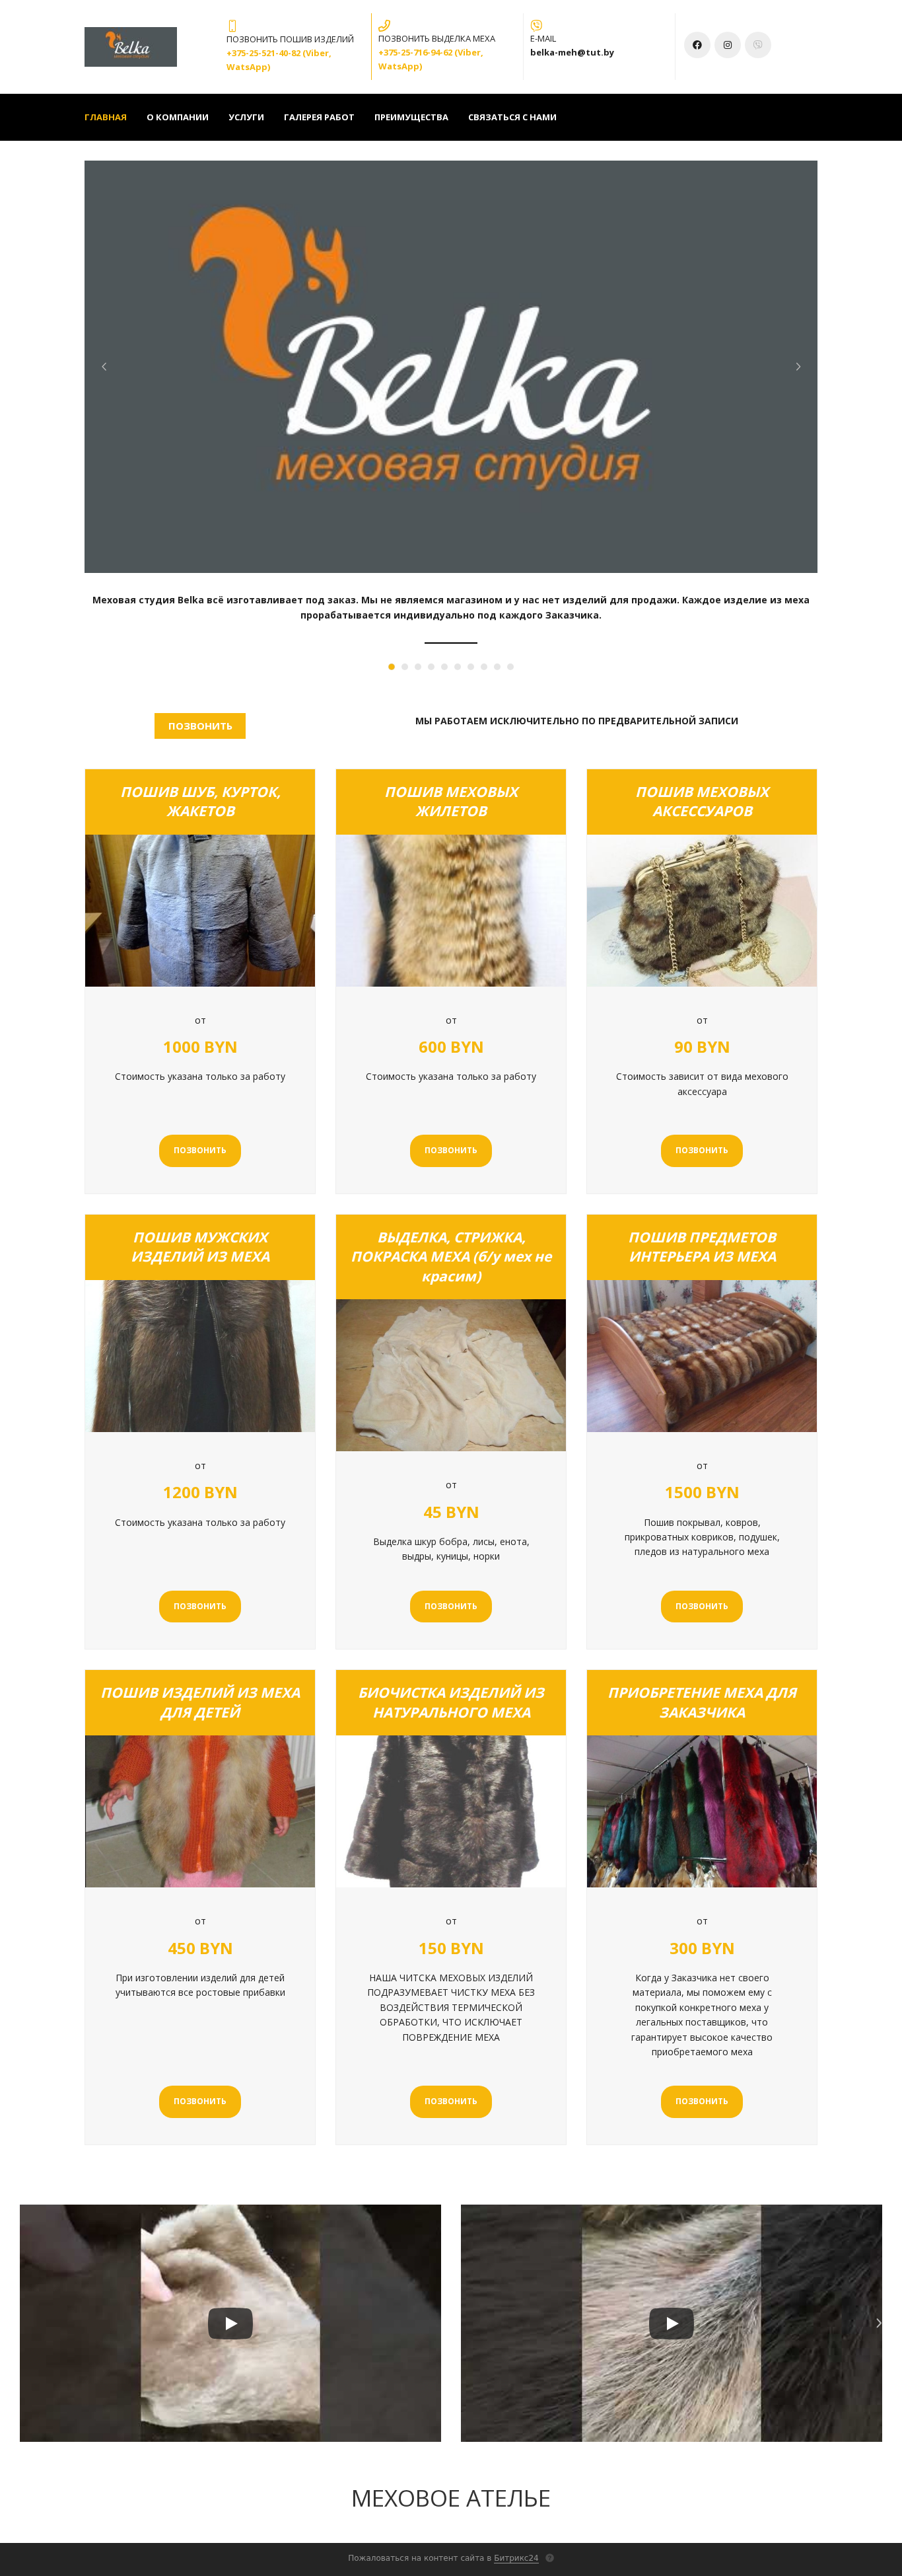The height and width of the screenshot is (2576, 902).
Task: Play the left fur video
Action: point(230,2323)
